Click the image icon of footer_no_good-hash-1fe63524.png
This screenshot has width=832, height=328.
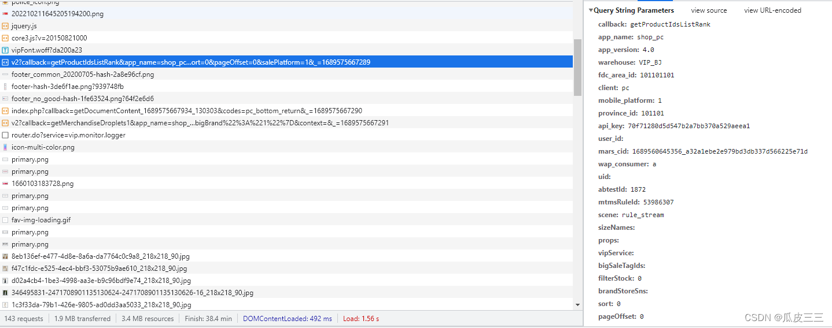coord(5,99)
